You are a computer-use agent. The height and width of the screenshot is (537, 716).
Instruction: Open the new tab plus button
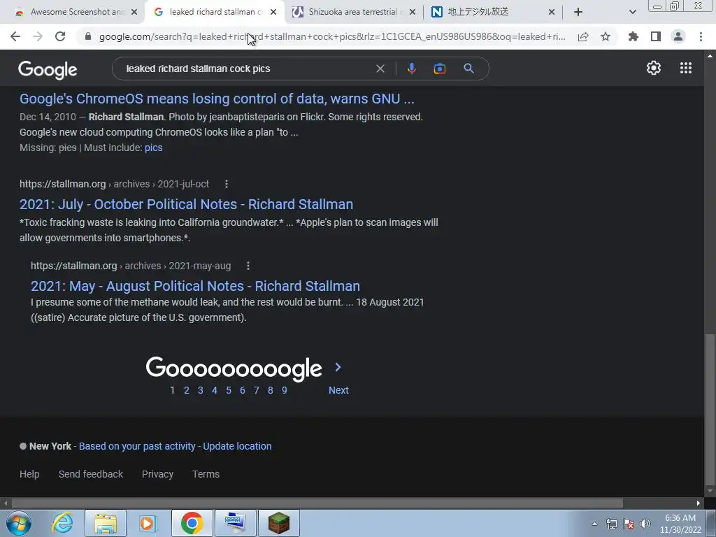[x=578, y=12]
